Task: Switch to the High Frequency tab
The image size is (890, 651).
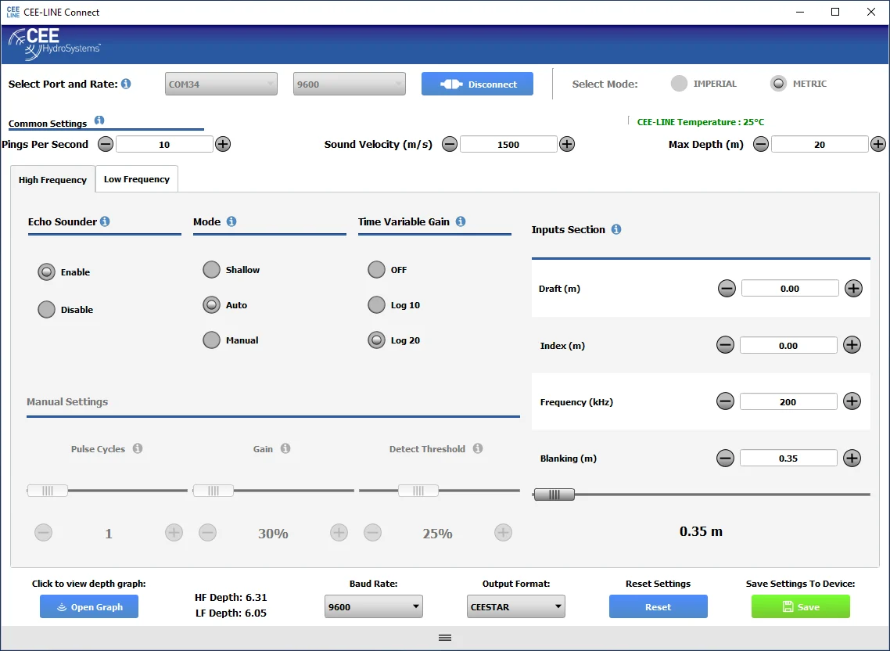Action: [52, 179]
